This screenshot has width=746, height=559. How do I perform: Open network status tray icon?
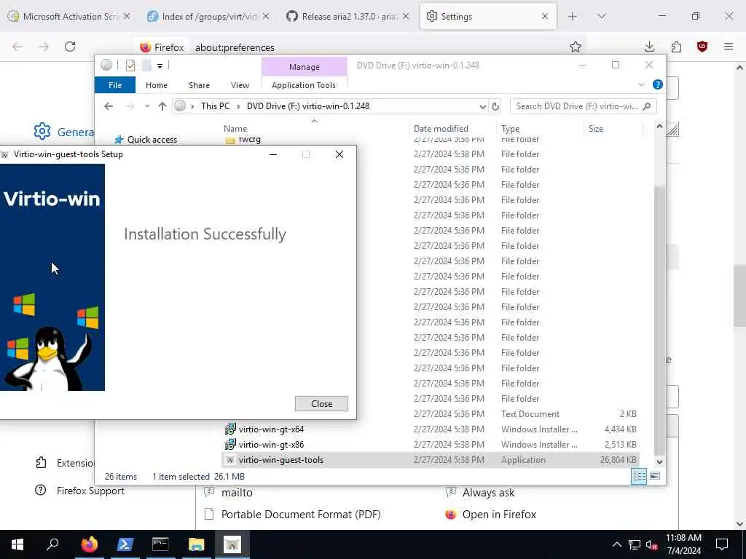coord(634,544)
